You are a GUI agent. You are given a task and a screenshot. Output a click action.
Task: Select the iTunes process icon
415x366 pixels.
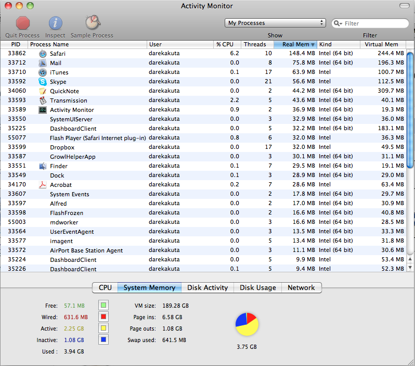(x=43, y=72)
